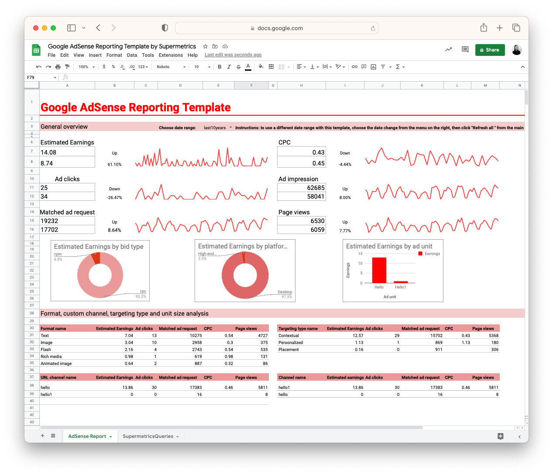Insert a chart using toolbar icon
Image resolution: width=553 pixels, height=475 pixels.
coord(373,67)
